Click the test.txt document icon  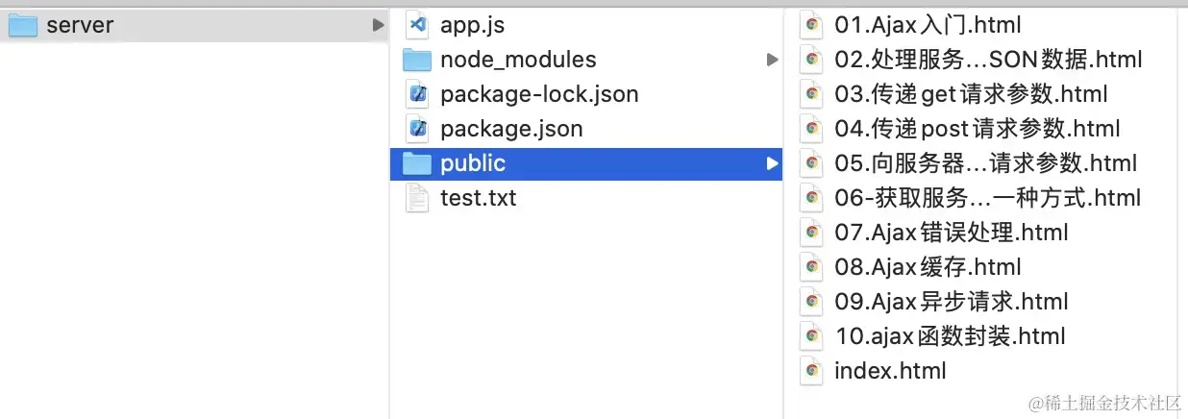pyautogui.click(x=417, y=198)
